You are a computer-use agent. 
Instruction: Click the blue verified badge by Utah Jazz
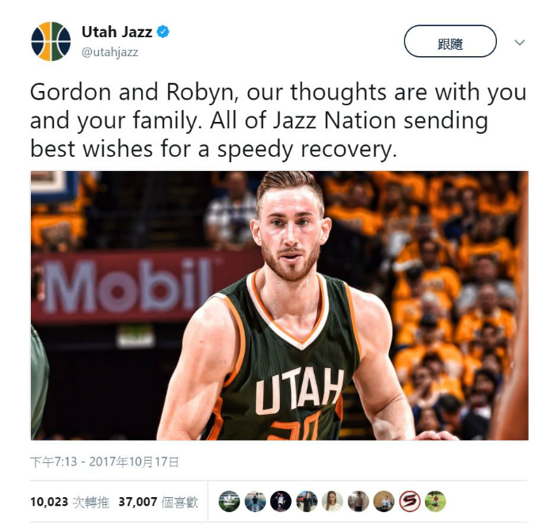[x=163, y=32]
